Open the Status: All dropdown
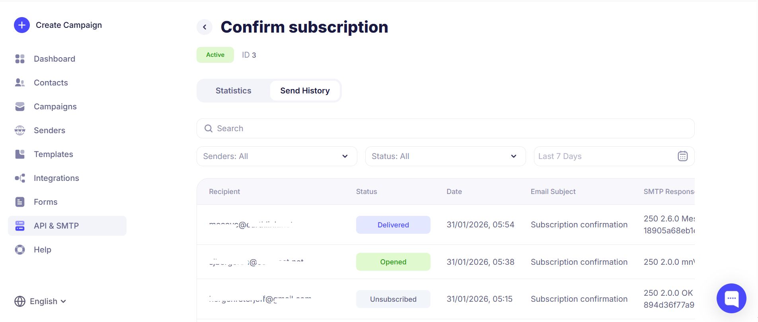 tap(445, 156)
